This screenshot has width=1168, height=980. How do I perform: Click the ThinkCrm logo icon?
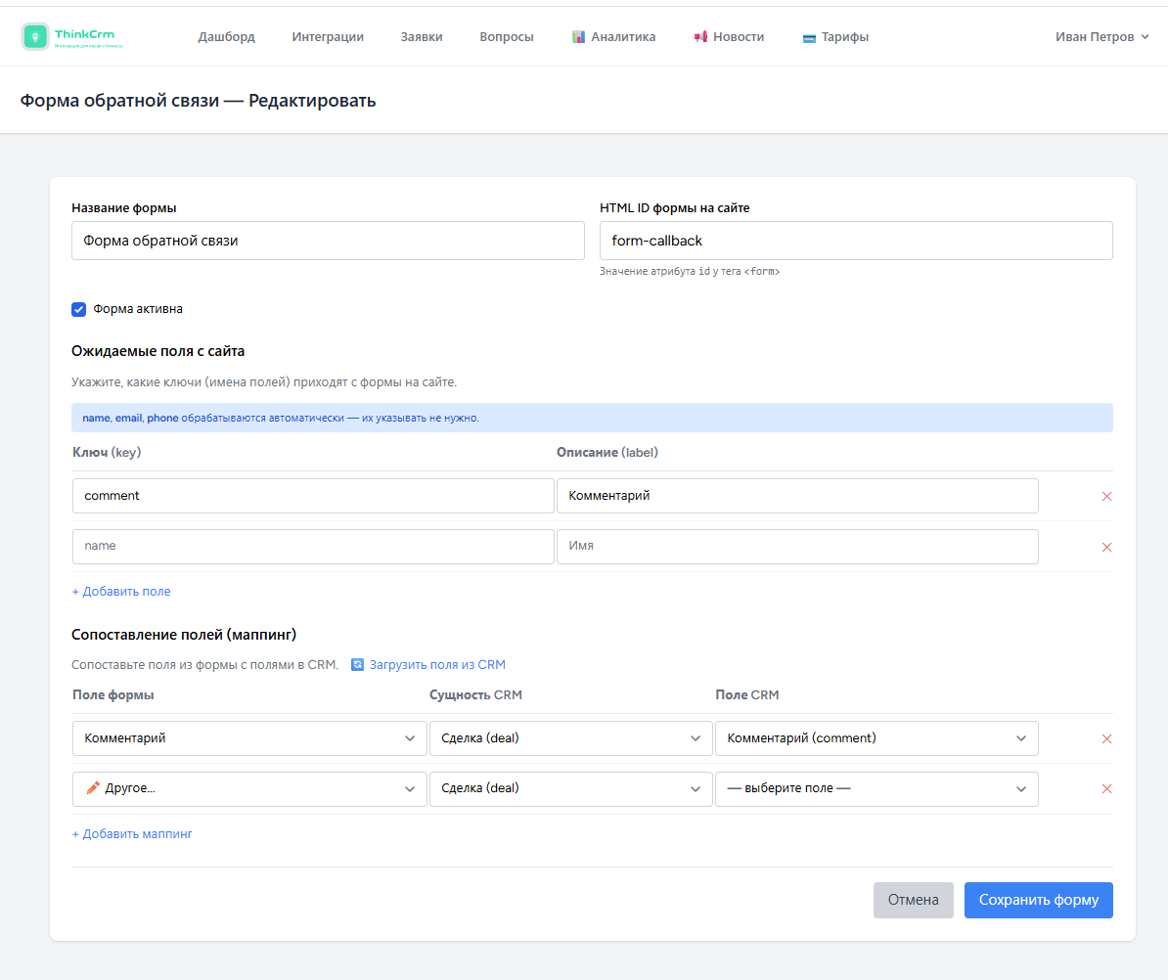coord(35,36)
